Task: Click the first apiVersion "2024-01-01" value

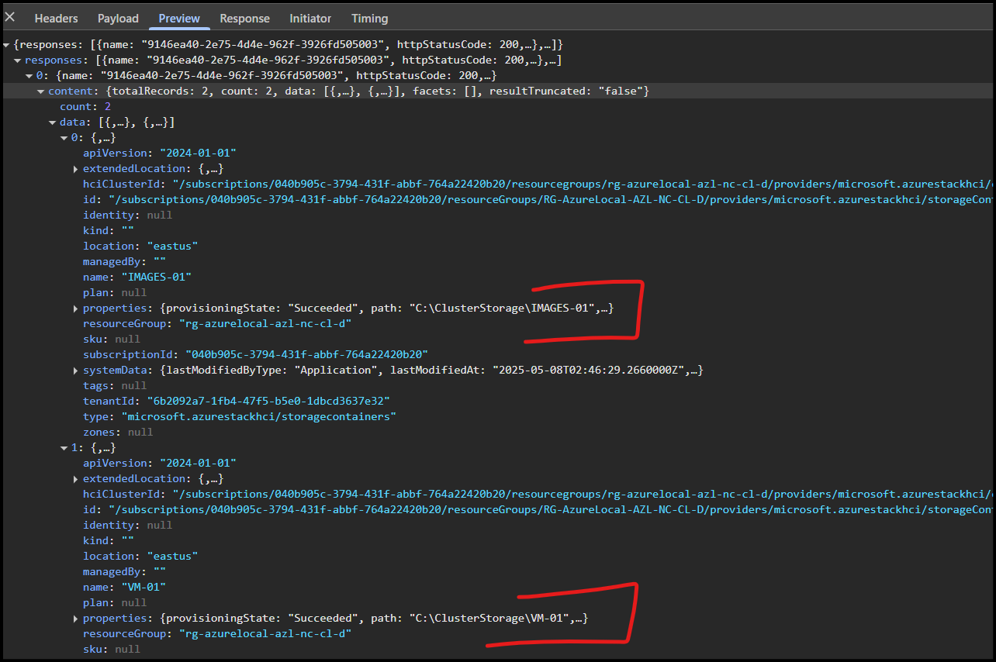Action: click(198, 153)
